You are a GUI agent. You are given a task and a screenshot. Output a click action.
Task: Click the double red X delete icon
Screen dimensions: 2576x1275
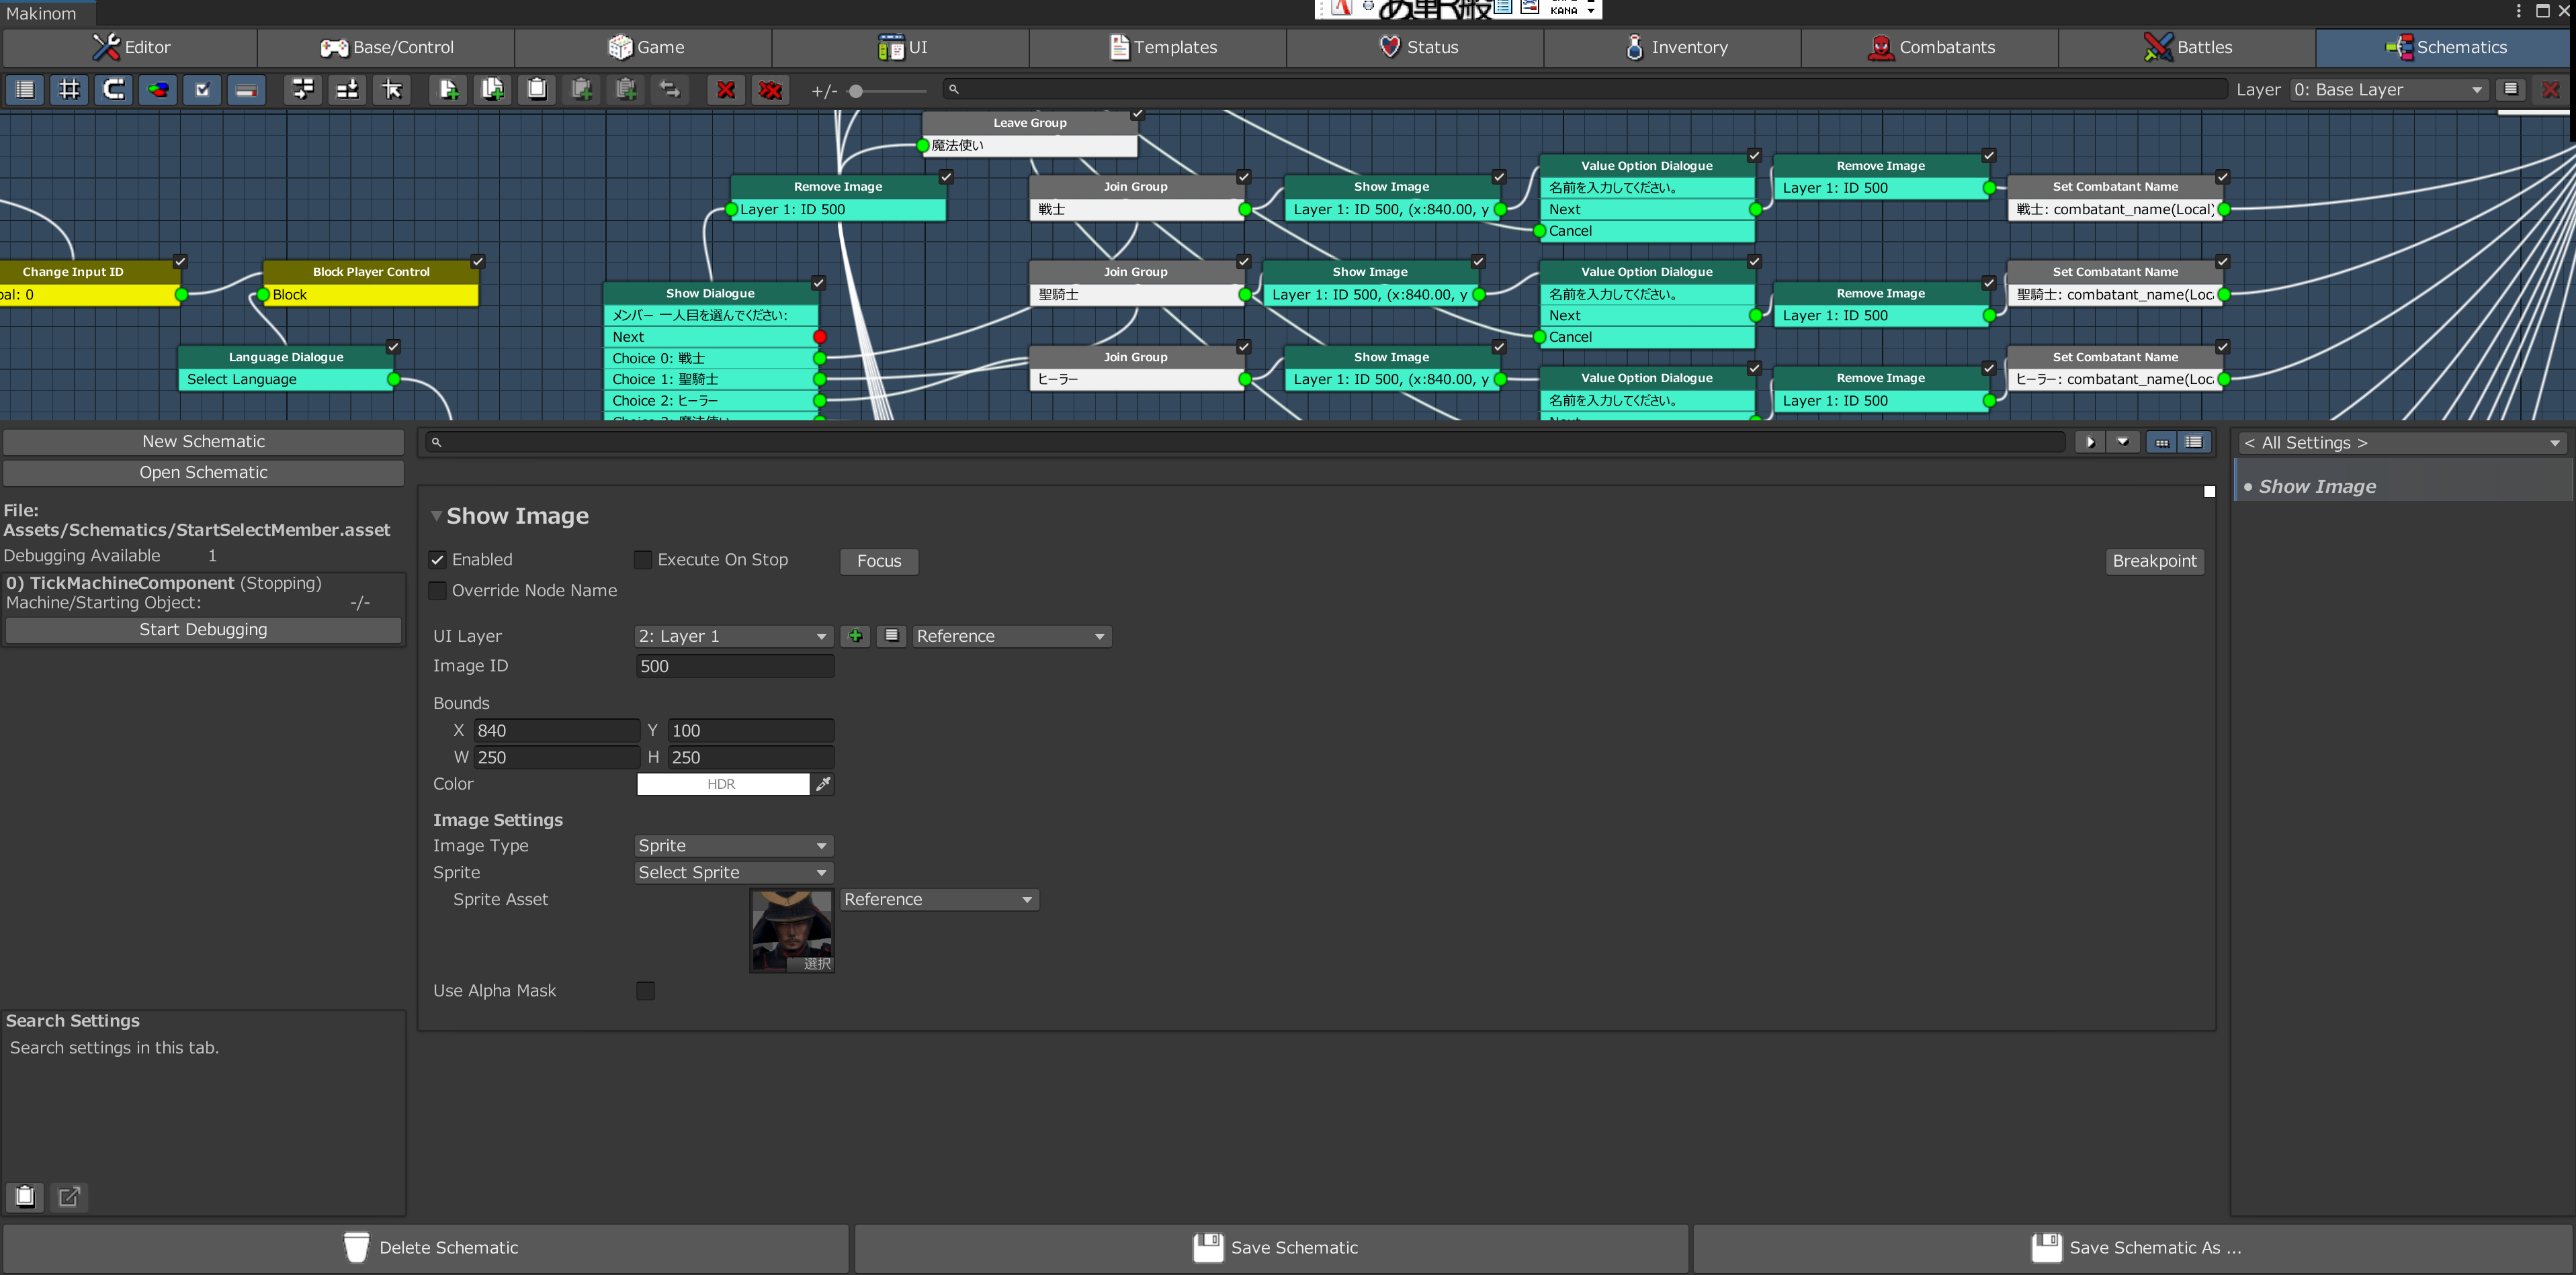(770, 90)
